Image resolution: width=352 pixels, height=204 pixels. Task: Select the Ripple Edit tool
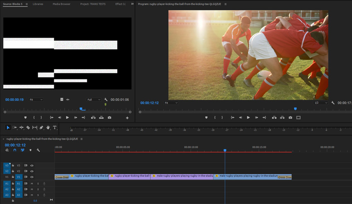tap(21, 127)
